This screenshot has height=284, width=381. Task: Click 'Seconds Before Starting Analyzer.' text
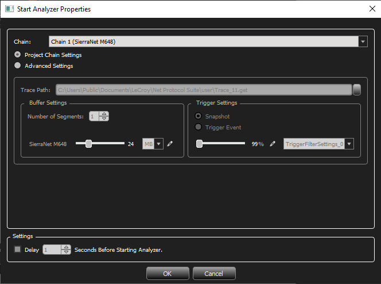(x=118, y=250)
